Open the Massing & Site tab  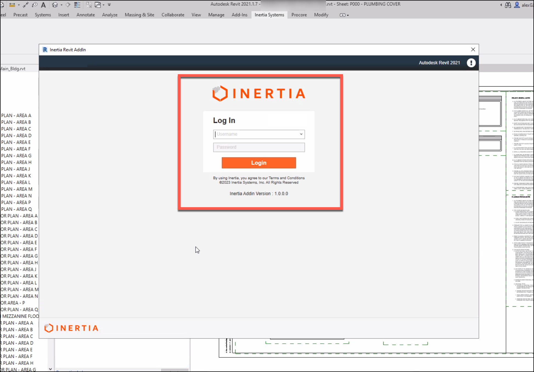pyautogui.click(x=139, y=15)
